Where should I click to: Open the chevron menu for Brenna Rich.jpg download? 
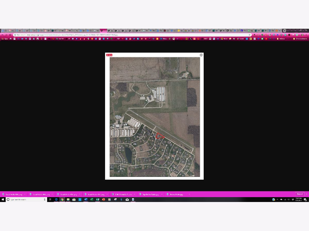coord(189,194)
